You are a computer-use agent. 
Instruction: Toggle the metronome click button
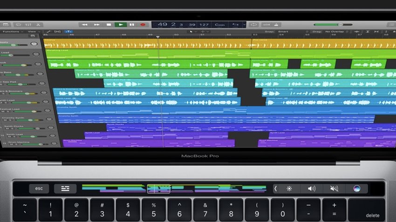pos(276,25)
